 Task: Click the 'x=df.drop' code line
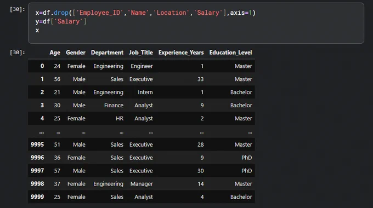[145, 13]
